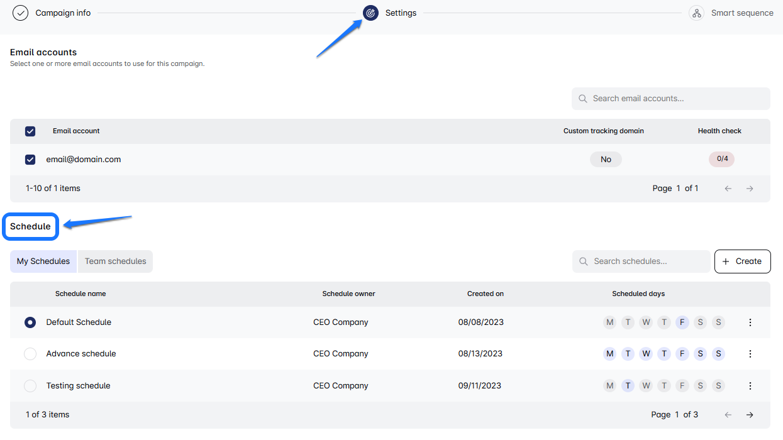Click next page arrow in email accounts table
The height and width of the screenshot is (440, 783).
point(750,189)
